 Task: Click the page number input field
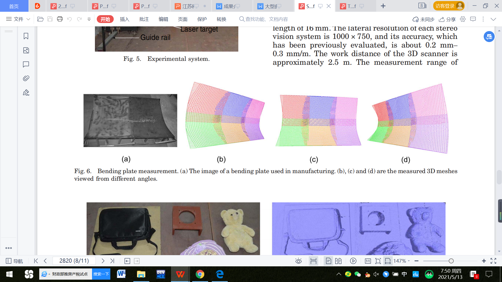[74, 261]
